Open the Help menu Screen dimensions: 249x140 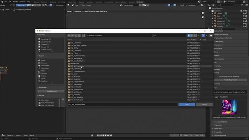[28, 2]
